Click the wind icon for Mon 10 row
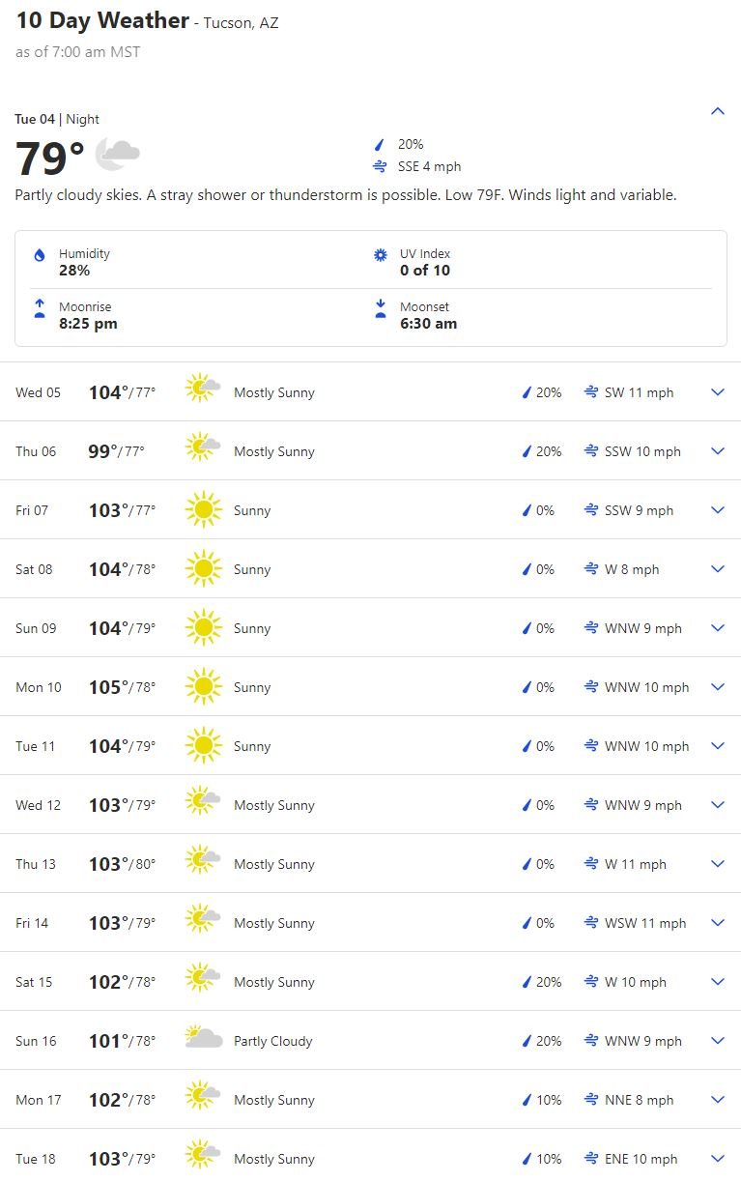Image resolution: width=741 pixels, height=1182 pixels. [591, 687]
